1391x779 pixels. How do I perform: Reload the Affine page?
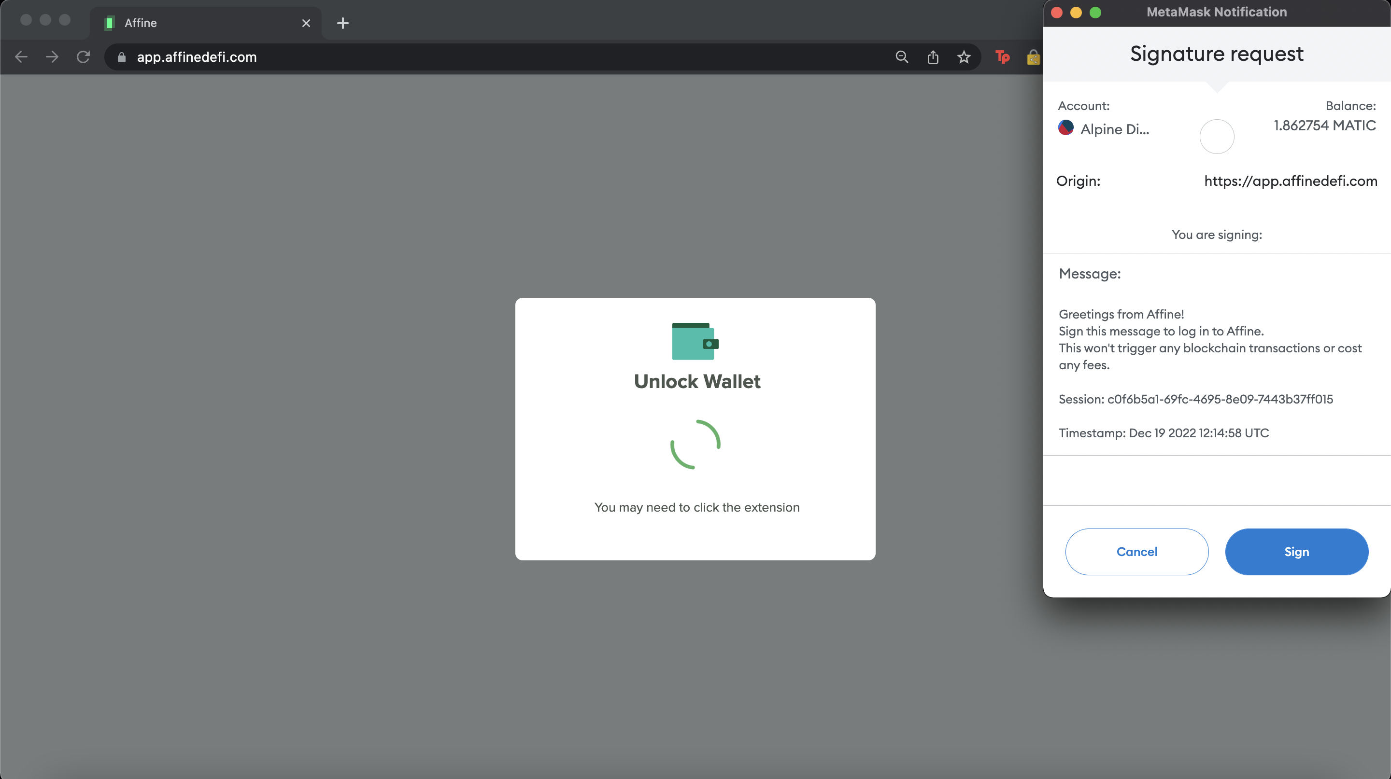(x=83, y=56)
